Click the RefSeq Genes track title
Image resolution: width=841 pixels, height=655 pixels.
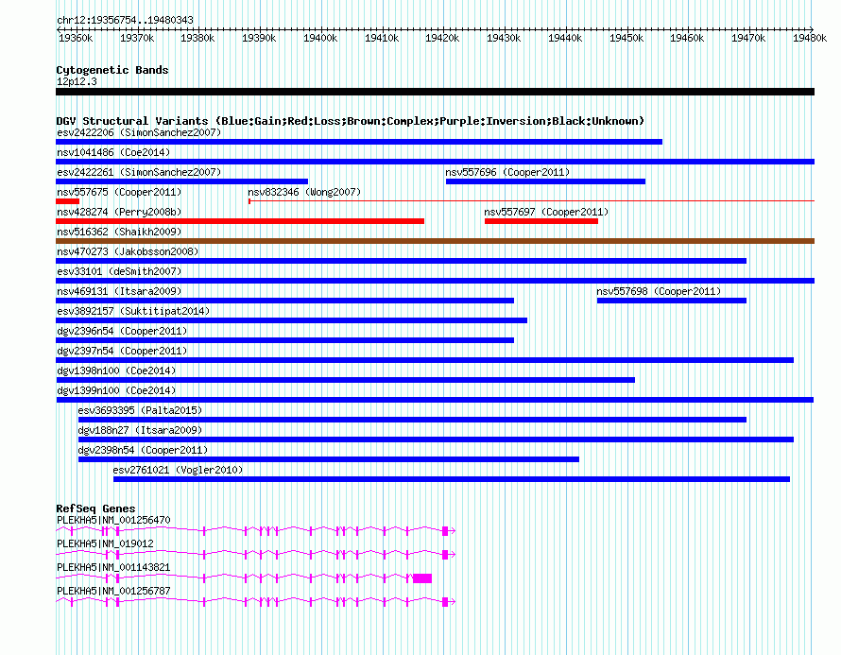tap(95, 508)
